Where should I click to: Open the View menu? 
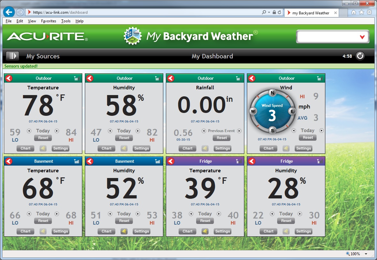point(32,21)
